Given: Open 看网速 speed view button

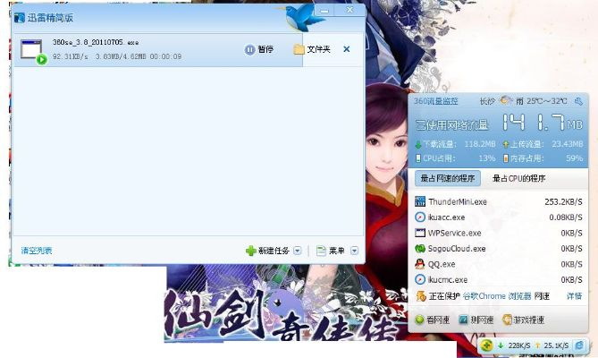Looking at the screenshot, I should 433,320.
